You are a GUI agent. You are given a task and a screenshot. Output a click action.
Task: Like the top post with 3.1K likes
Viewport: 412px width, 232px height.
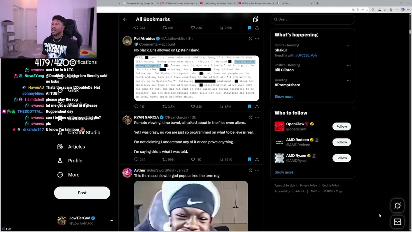pos(196,28)
